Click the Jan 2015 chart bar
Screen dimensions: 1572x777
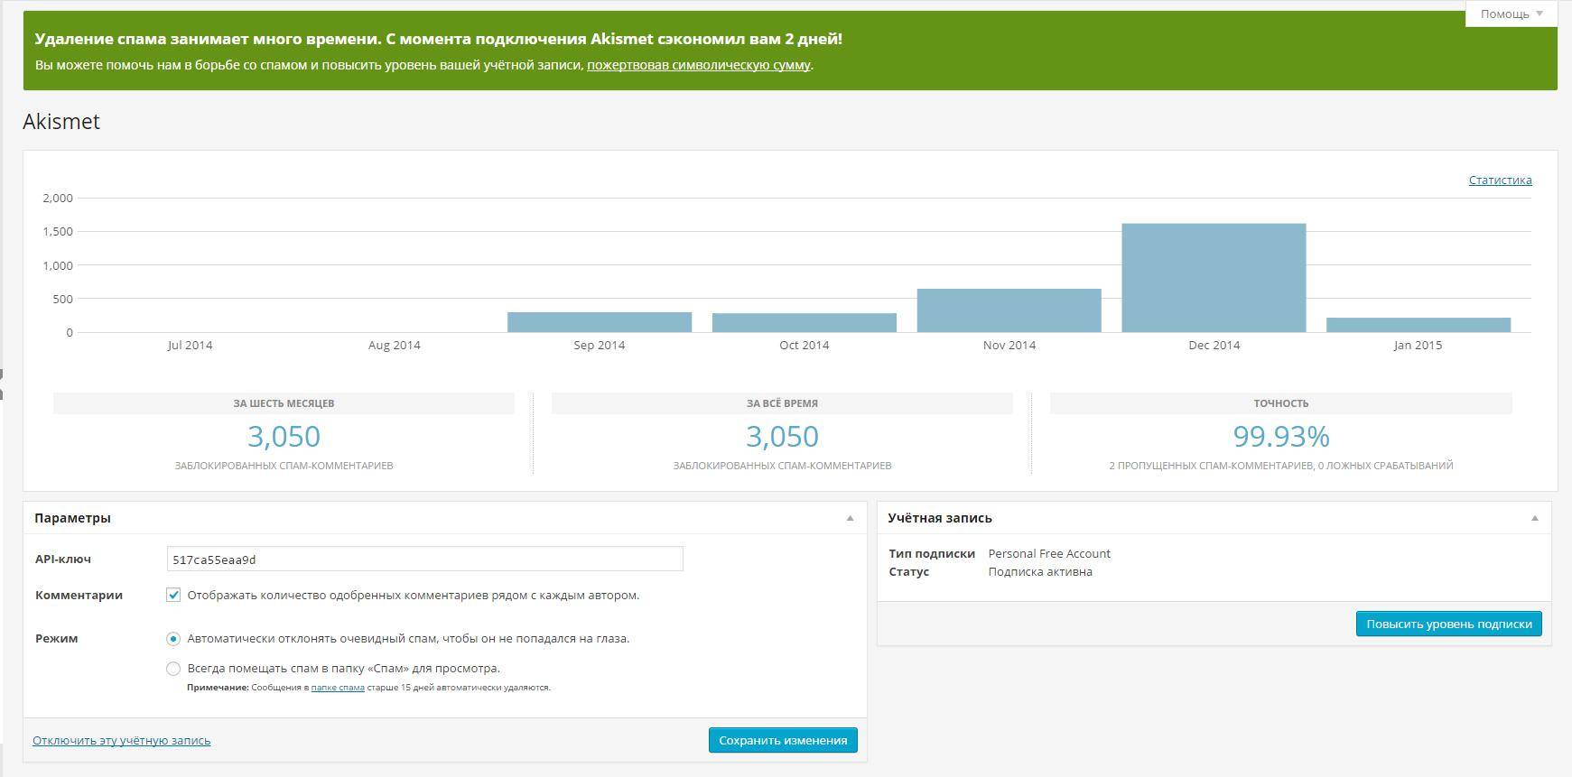tap(1418, 325)
